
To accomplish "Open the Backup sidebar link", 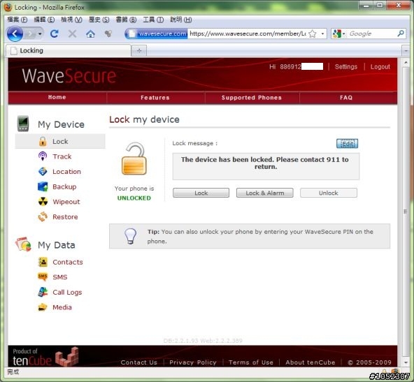I will tap(64, 186).
